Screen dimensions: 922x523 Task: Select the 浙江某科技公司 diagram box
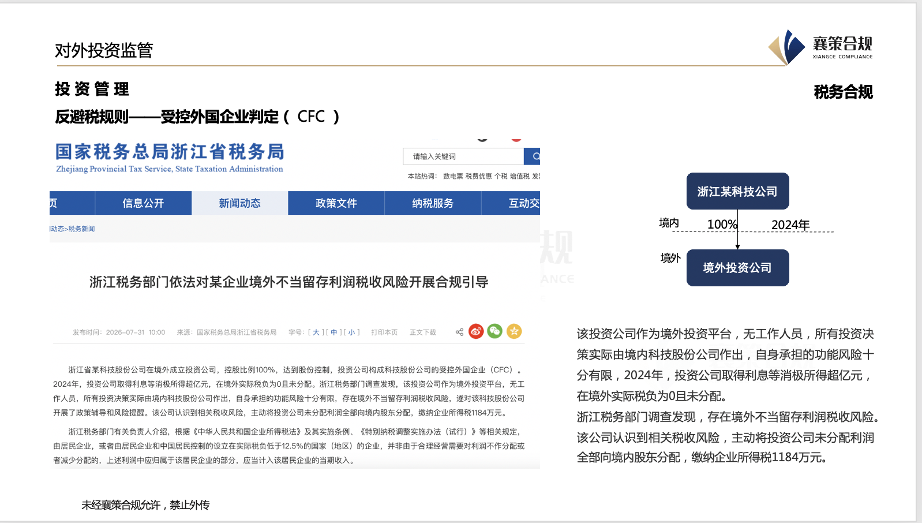[x=737, y=191]
